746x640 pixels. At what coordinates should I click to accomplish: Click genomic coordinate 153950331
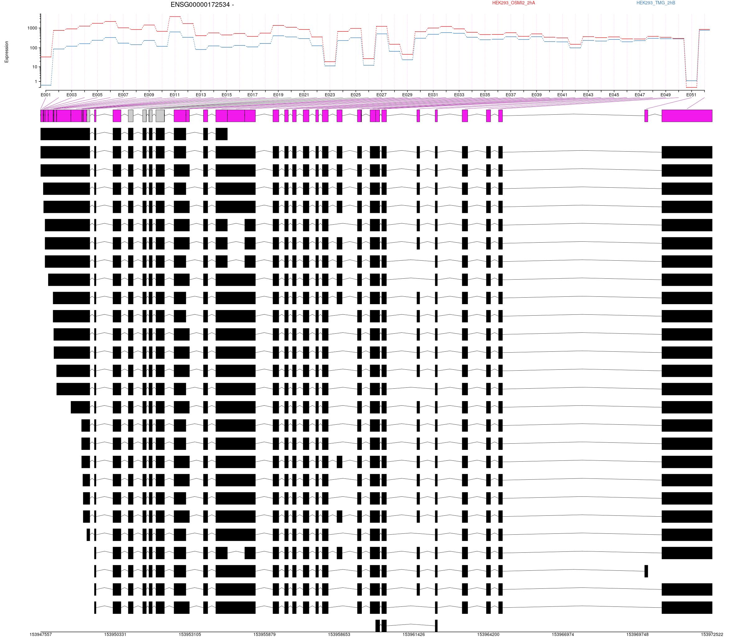tap(115, 635)
